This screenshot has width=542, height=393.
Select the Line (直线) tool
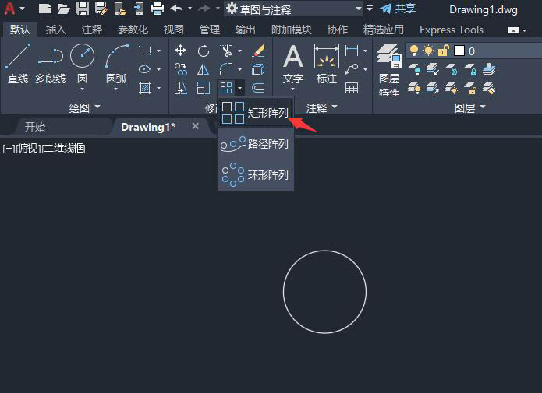point(18,64)
